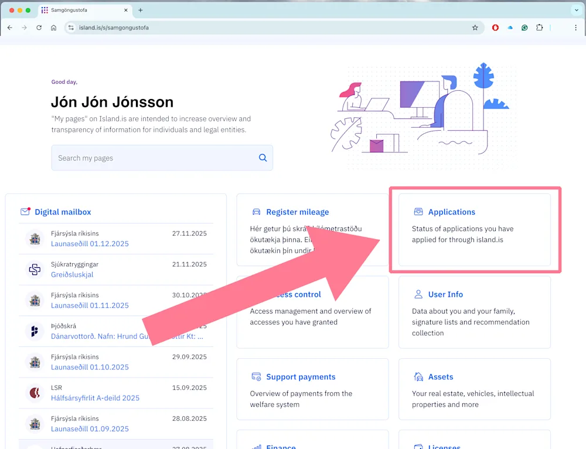
Task: Open the blue cloud extension icon
Action: pyautogui.click(x=510, y=28)
